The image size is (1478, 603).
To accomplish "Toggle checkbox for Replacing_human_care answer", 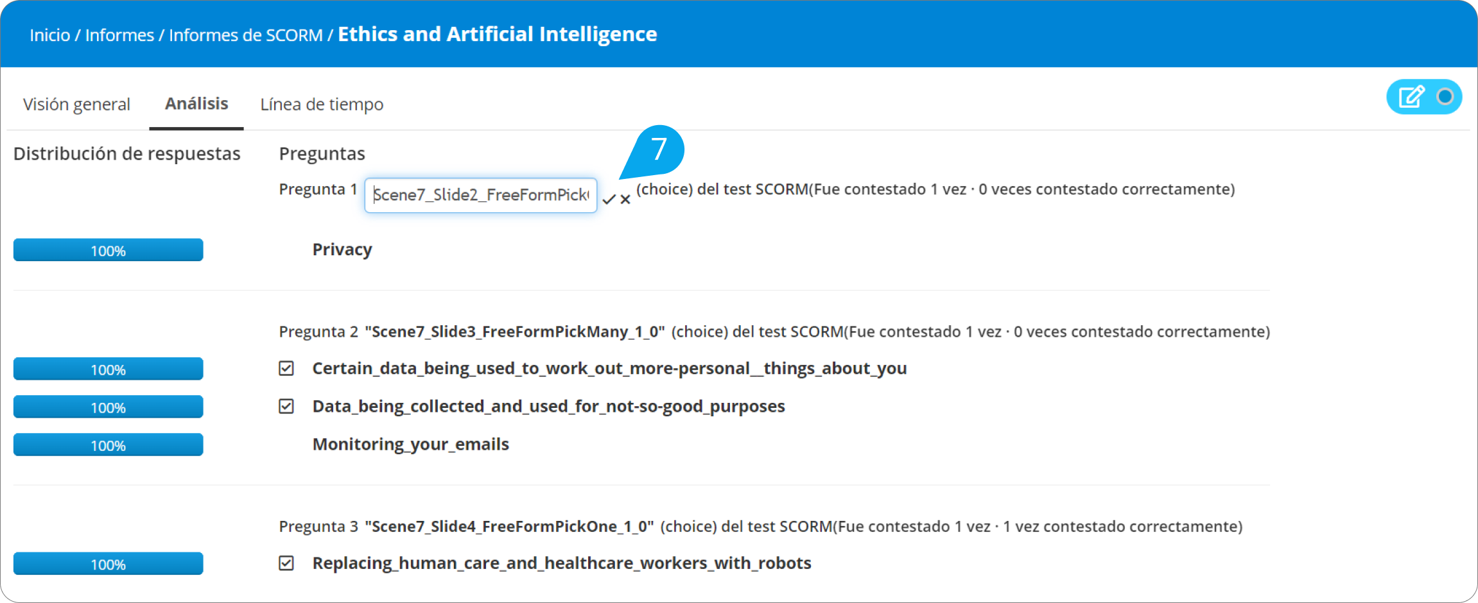I will coord(286,563).
